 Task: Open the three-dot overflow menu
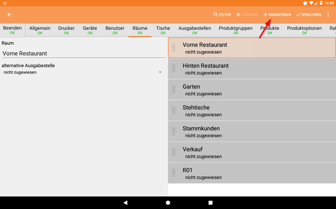click(328, 15)
